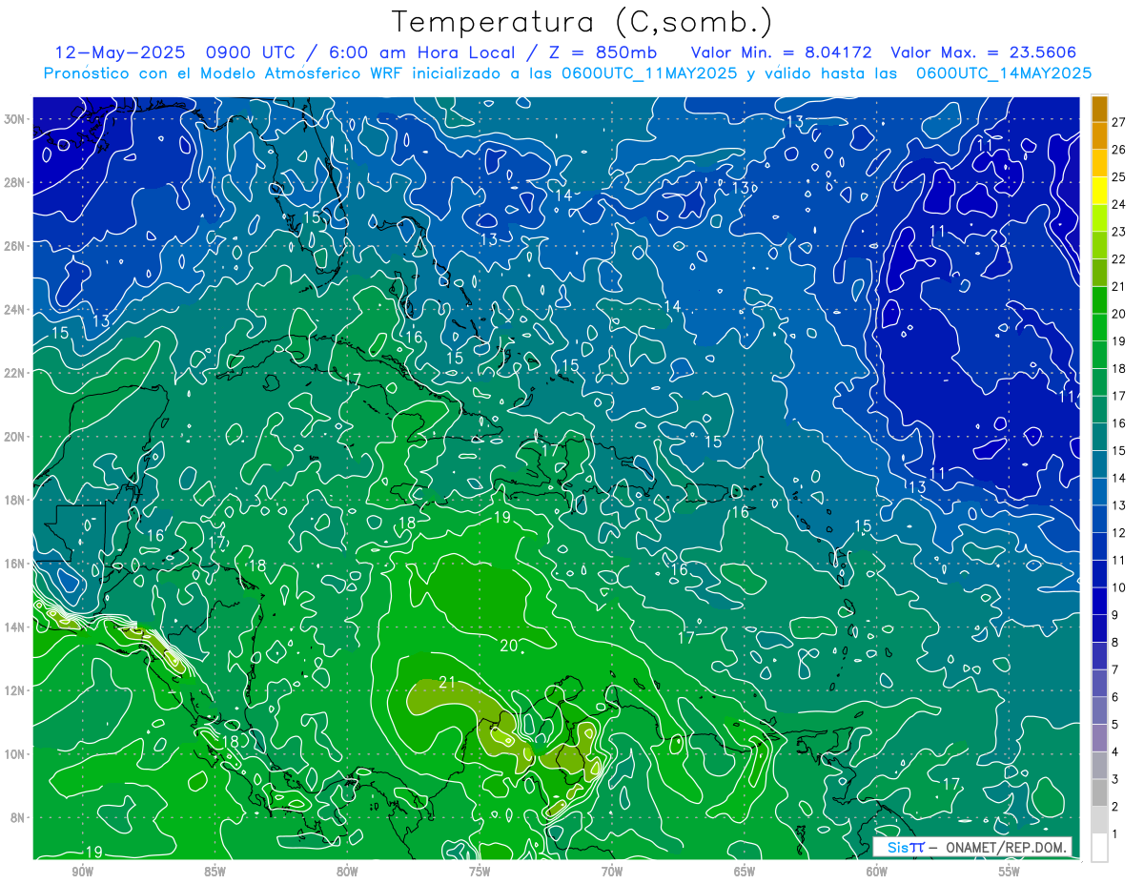The width and height of the screenshot is (1144, 884).
Task: Click the '28N' latitude axis label
Action: (x=16, y=182)
